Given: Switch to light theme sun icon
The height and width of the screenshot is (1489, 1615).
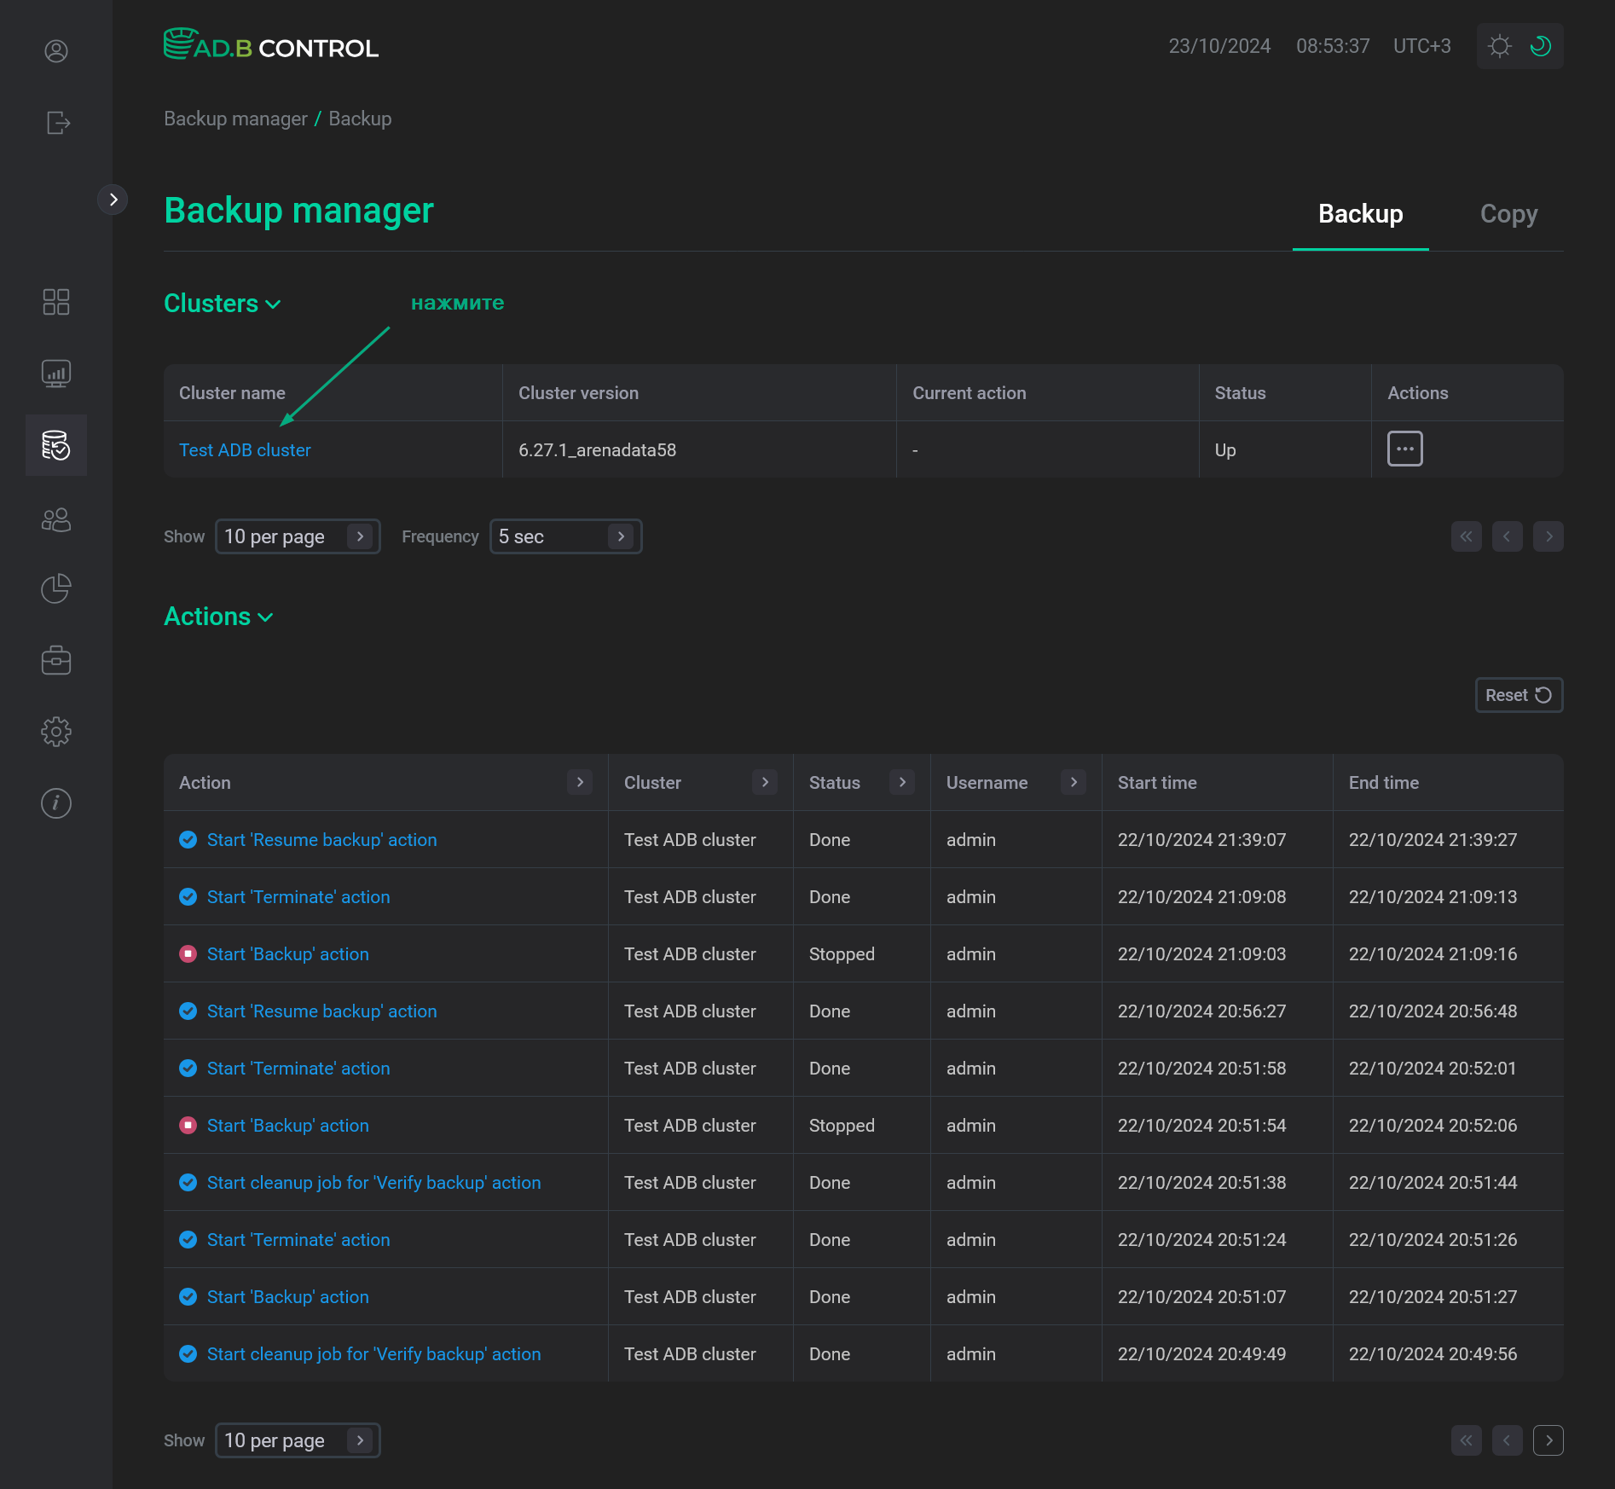Looking at the screenshot, I should tap(1499, 46).
